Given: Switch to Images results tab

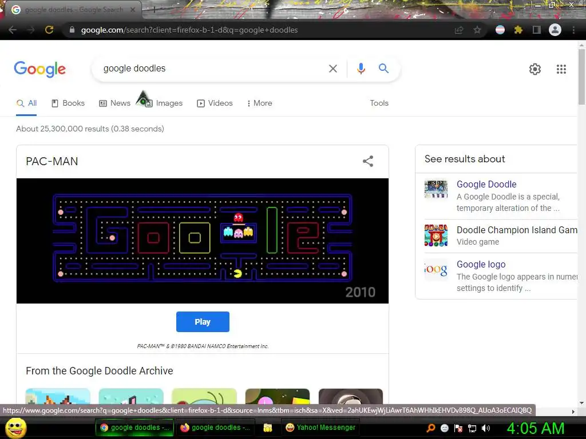Looking at the screenshot, I should 164,103.
